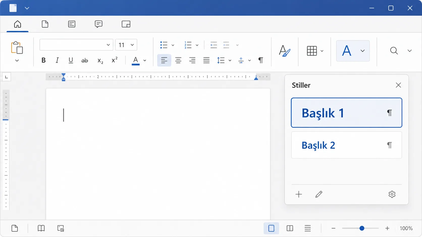This screenshot has width=422, height=237.
Task: Justify the paragraph text
Action: (x=206, y=60)
